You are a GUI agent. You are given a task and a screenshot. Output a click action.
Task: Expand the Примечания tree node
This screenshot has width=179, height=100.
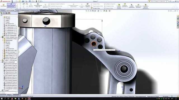[3, 40]
